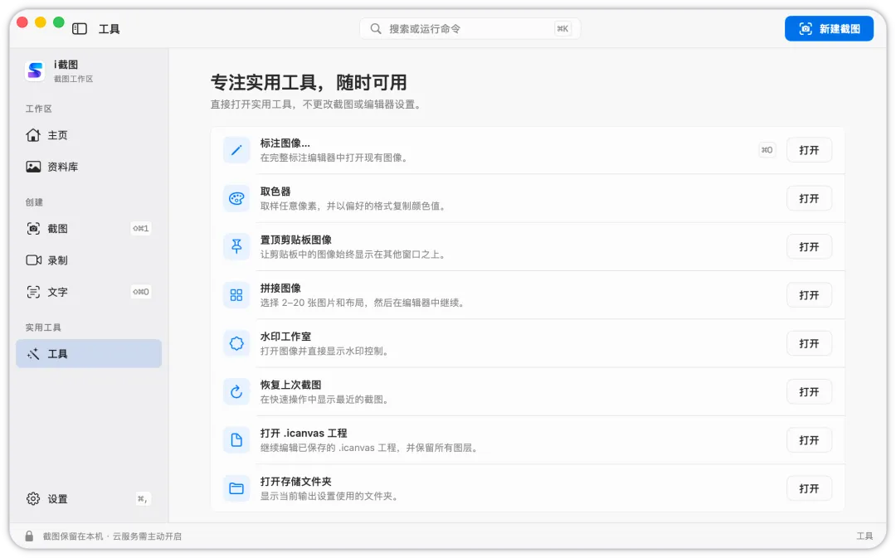
Task: Click 打开 for .icanvas 工程
Action: (x=809, y=439)
